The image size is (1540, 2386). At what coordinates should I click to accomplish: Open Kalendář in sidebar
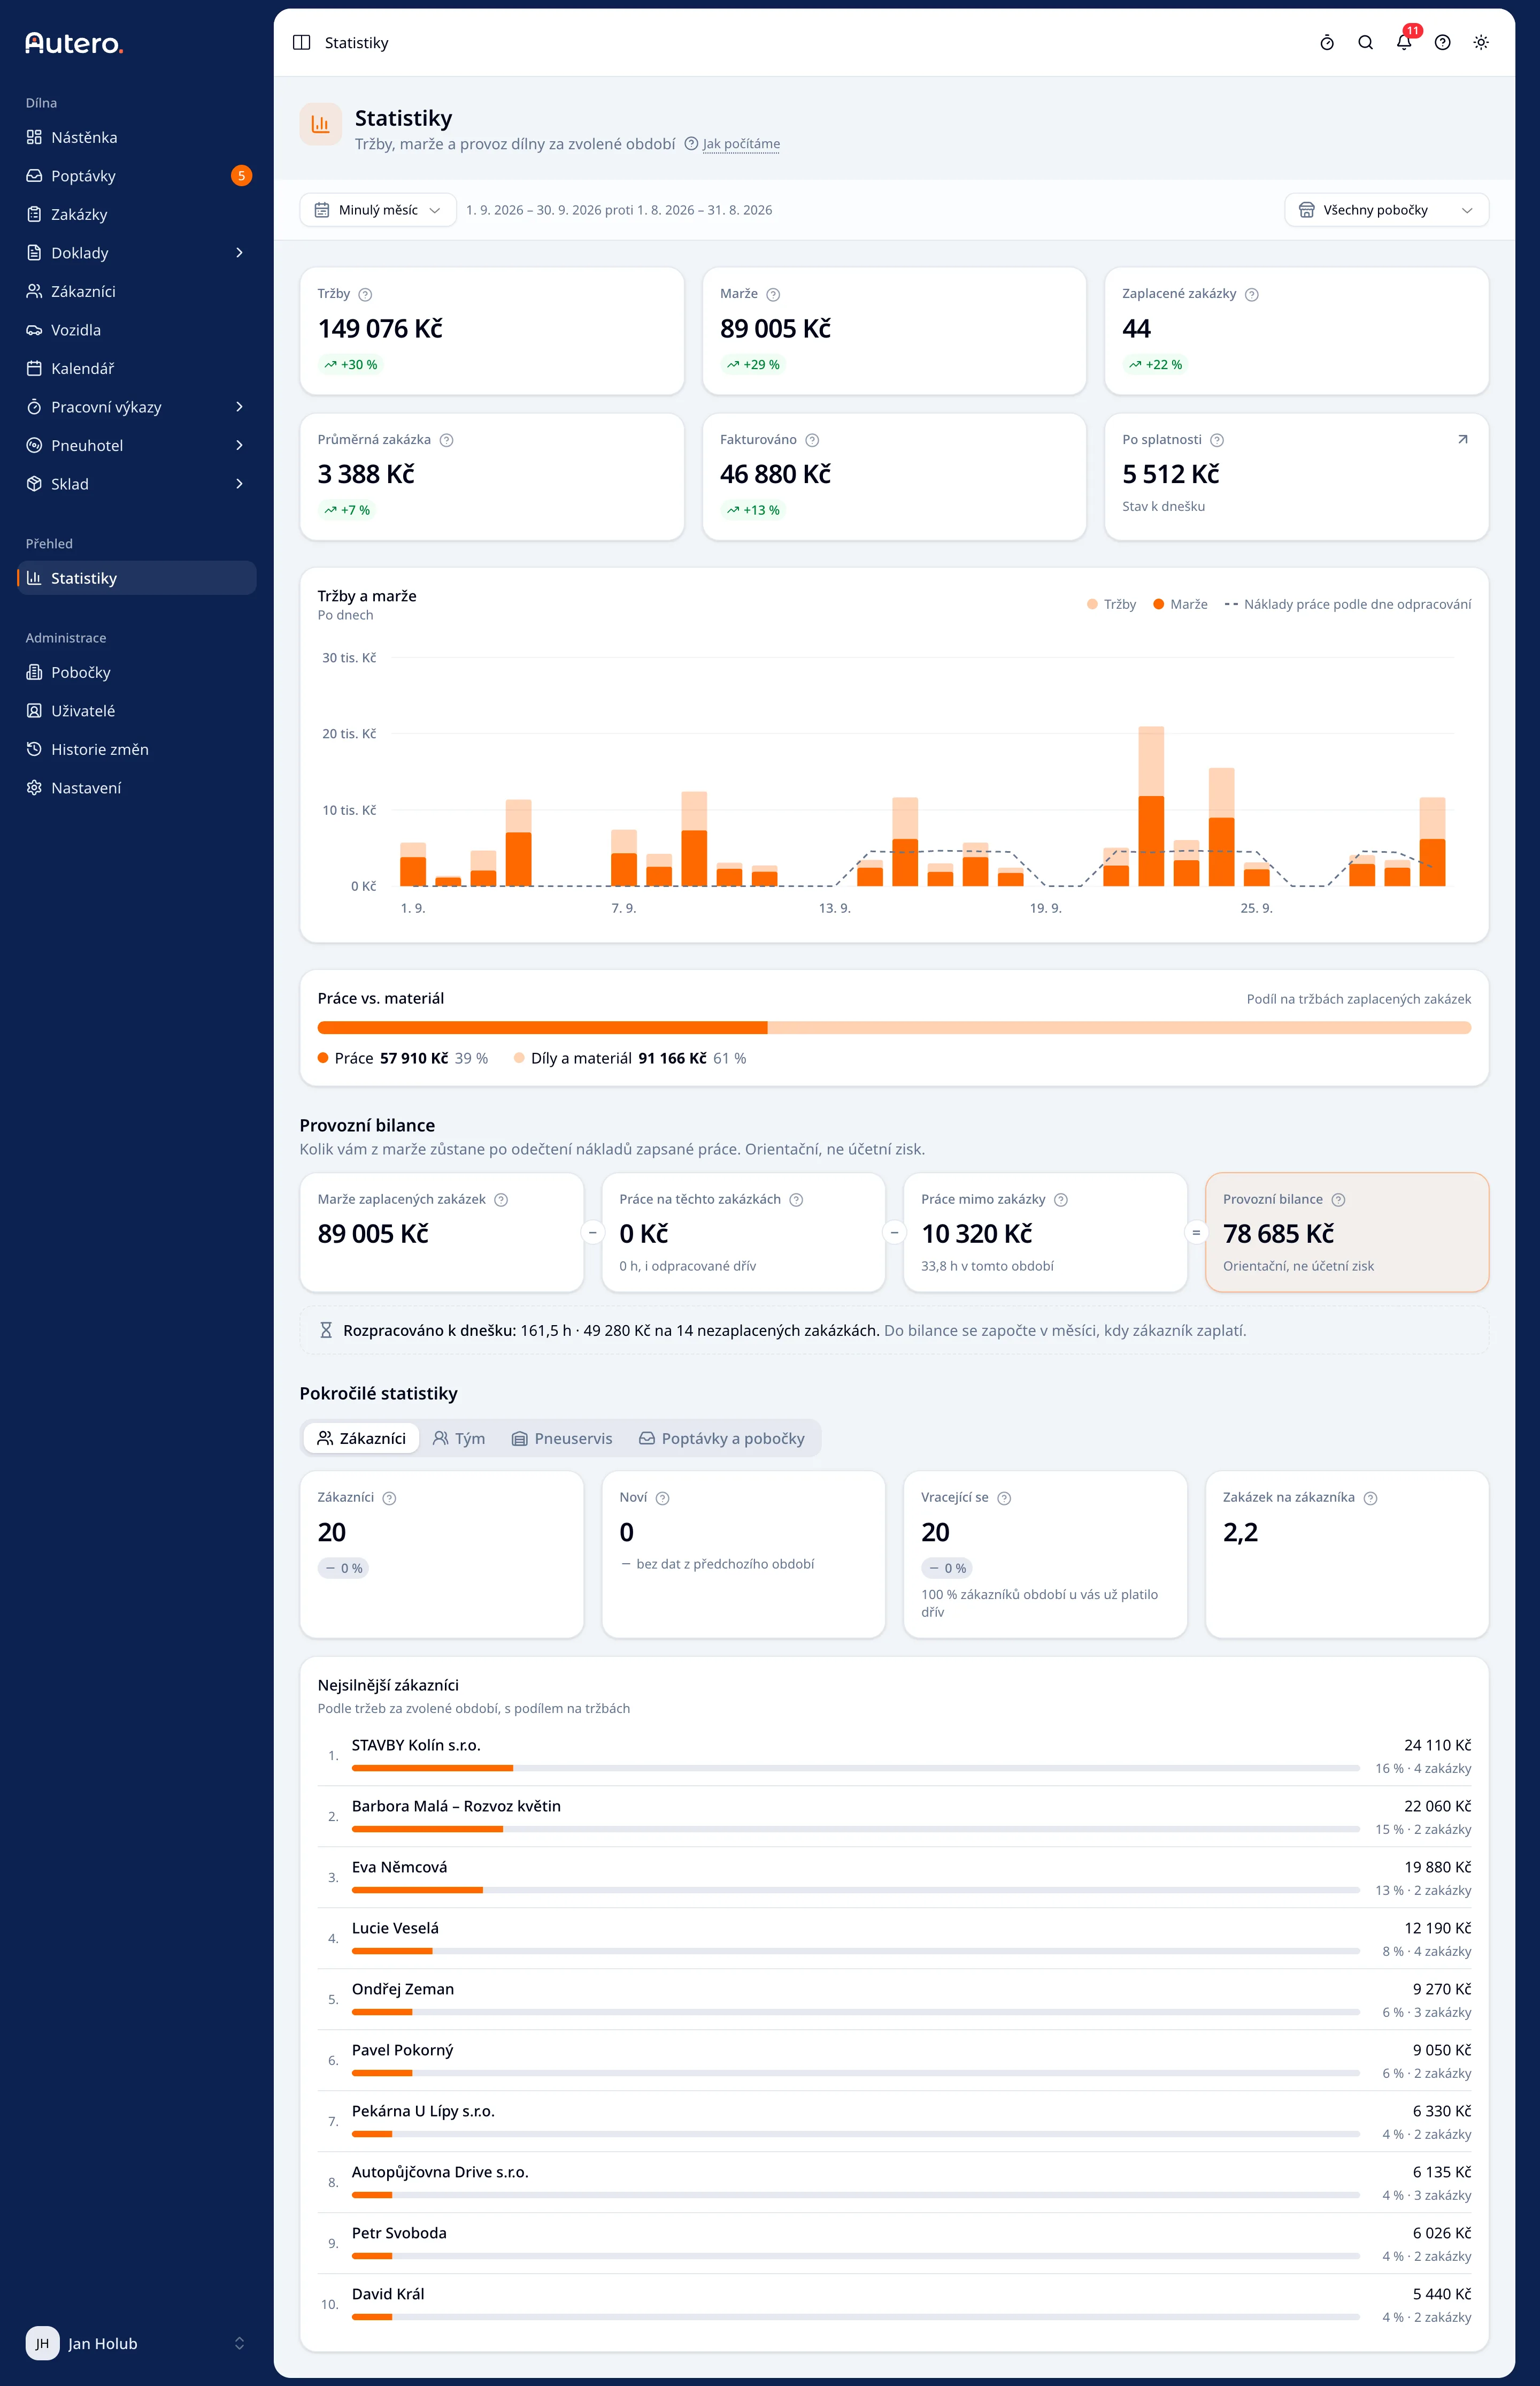click(x=137, y=368)
